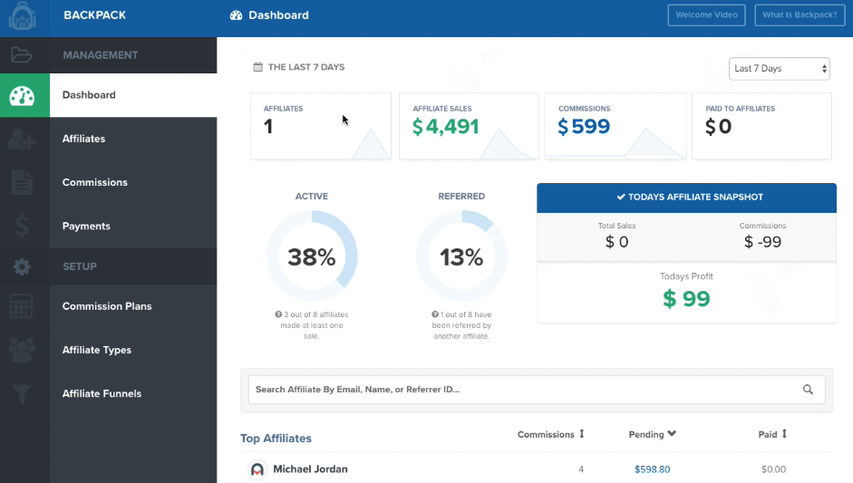Toggle the Pending column sort chevron

(x=672, y=433)
